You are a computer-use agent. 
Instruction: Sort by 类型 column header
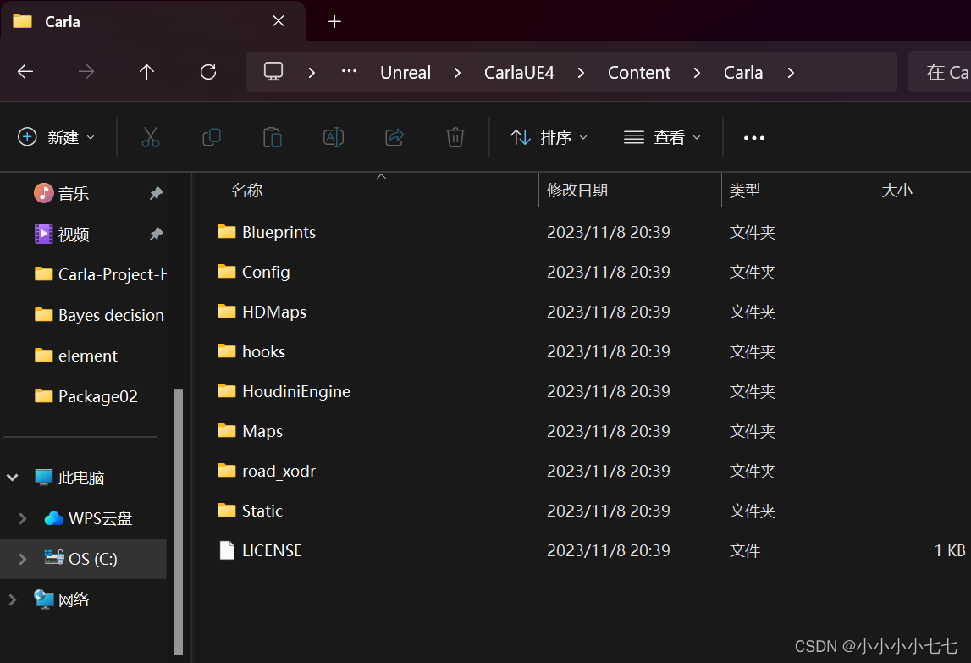744,191
